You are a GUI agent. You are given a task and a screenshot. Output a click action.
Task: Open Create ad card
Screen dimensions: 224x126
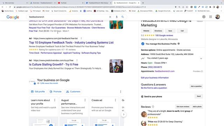point(104,111)
